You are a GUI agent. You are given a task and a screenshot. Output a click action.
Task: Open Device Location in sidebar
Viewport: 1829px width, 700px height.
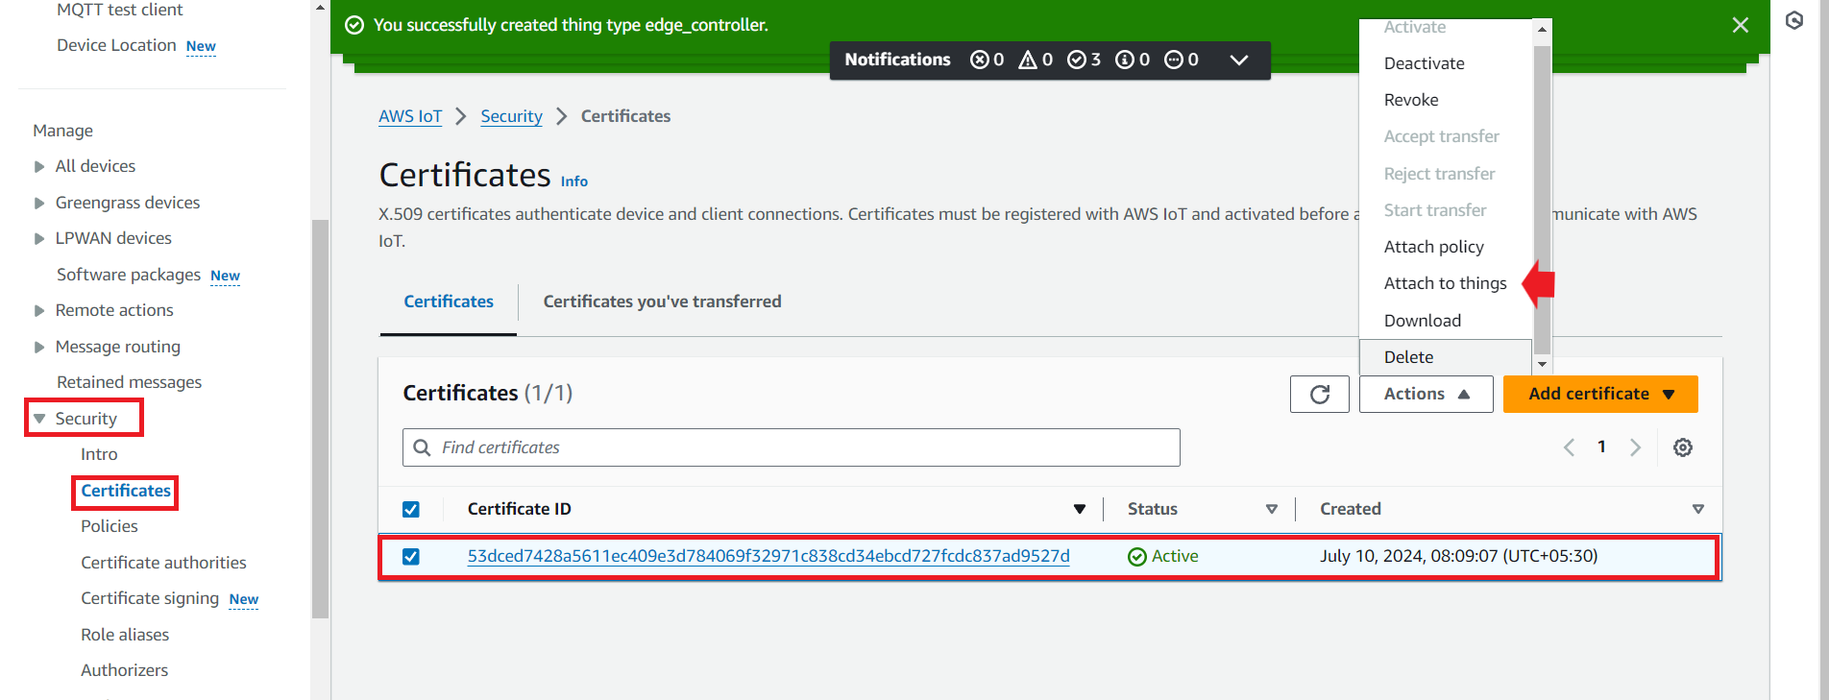pos(116,45)
